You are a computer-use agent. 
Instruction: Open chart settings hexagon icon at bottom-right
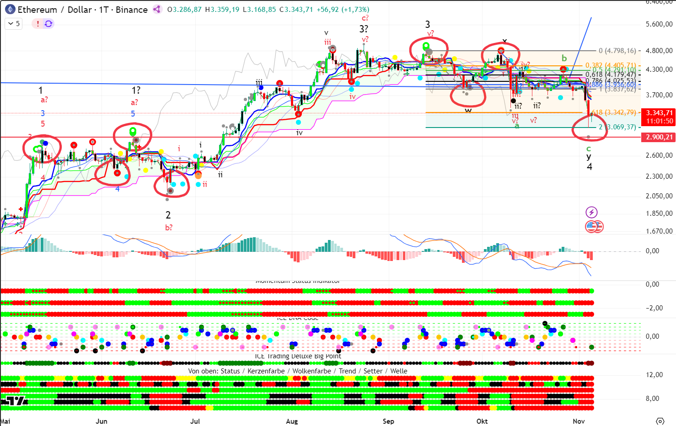660,421
